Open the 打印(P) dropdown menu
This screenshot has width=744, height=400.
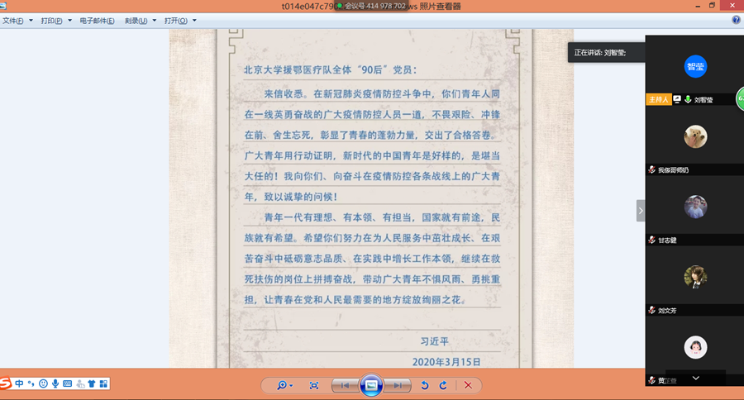55,21
